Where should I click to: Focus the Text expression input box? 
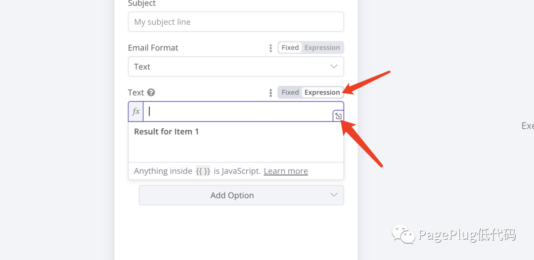tap(237, 111)
